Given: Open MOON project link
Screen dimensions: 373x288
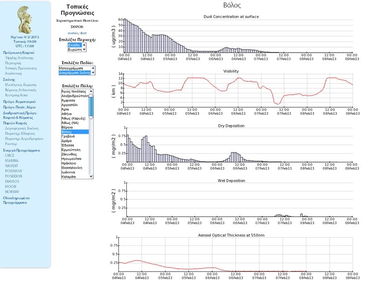Looking at the screenshot, I should (x=11, y=187).
